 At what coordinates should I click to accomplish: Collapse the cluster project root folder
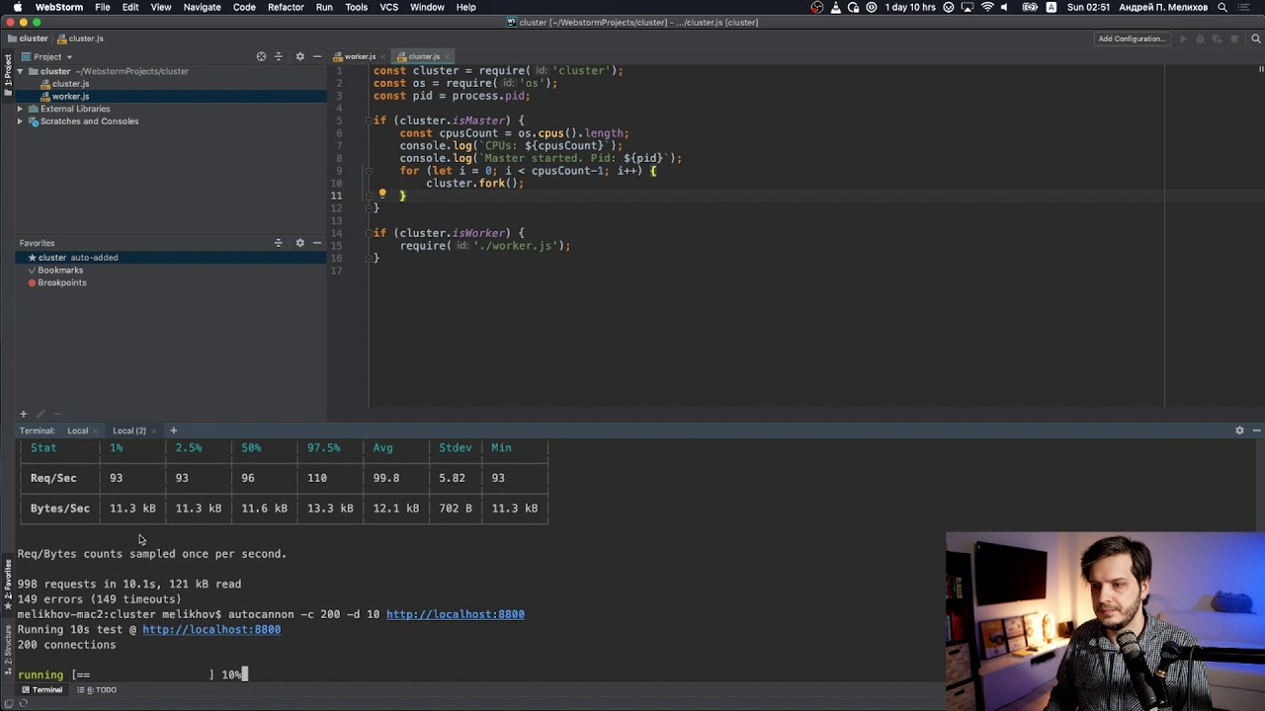pyautogui.click(x=20, y=71)
